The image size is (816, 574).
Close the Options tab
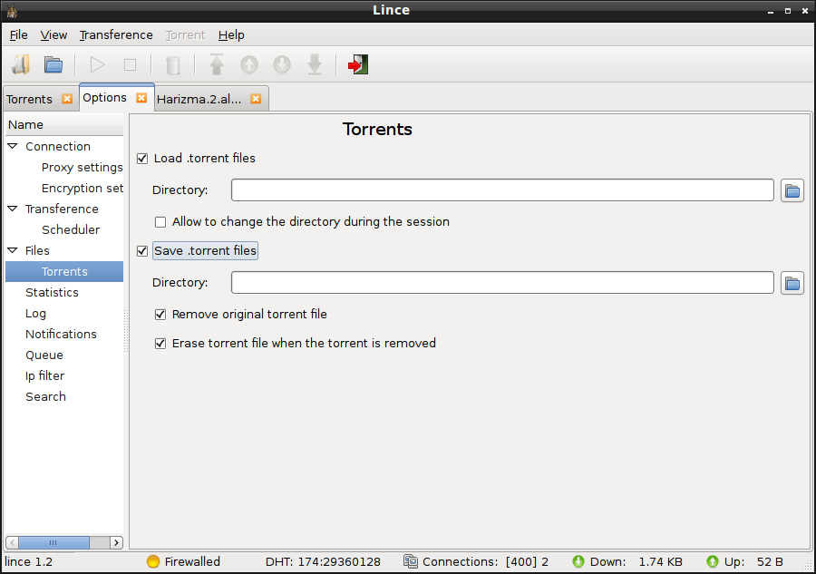[141, 98]
